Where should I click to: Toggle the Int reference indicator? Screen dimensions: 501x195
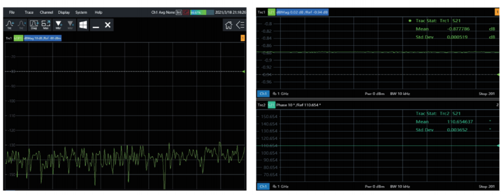(179, 13)
